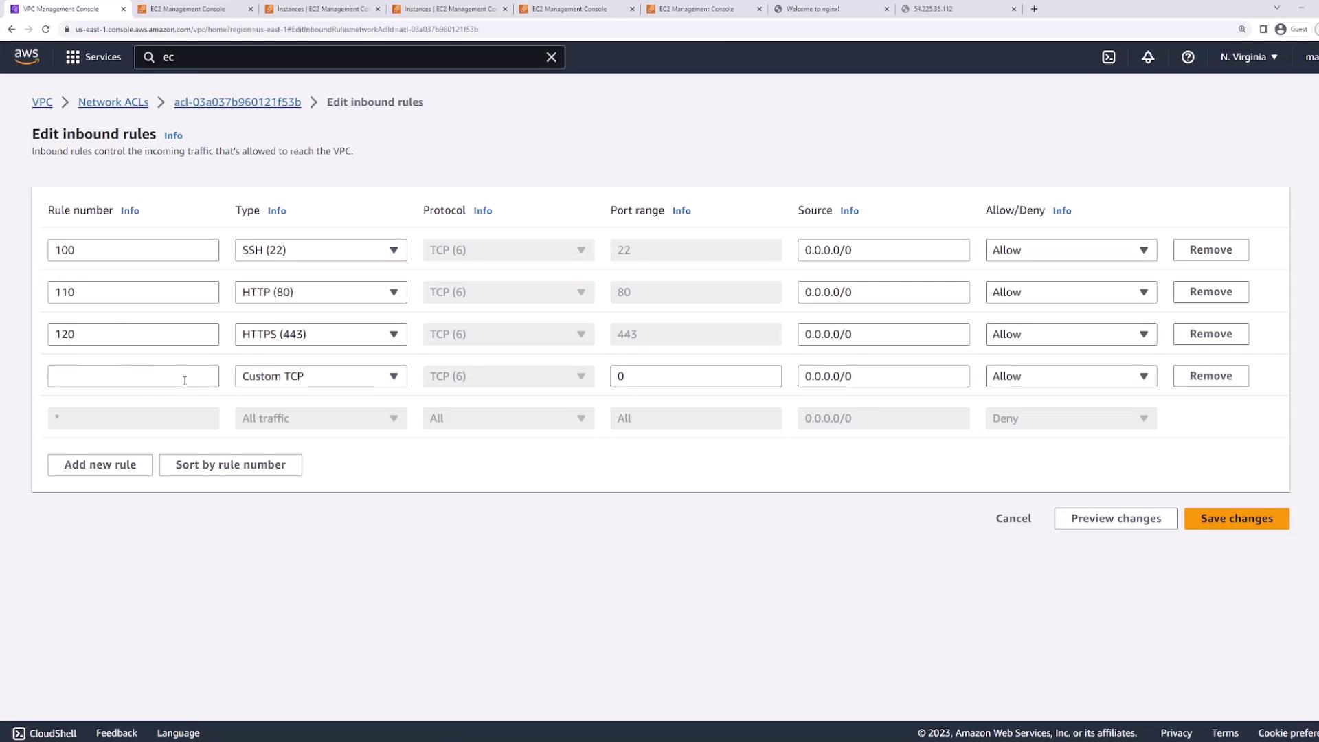The height and width of the screenshot is (742, 1319).
Task: Click the Add new rule button
Action: click(x=100, y=465)
